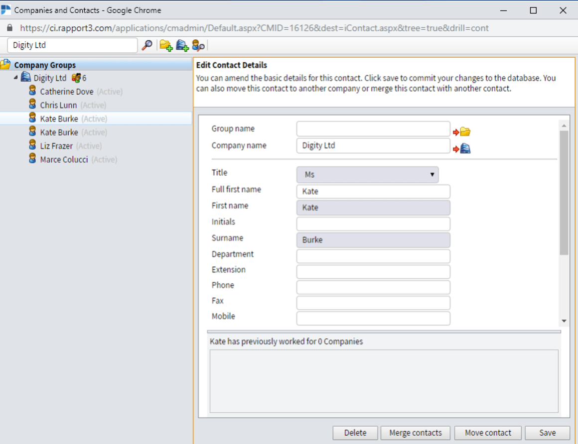Screen dimensions: 578x444
Task: Add a new company using building-plus icon
Action: (182, 45)
